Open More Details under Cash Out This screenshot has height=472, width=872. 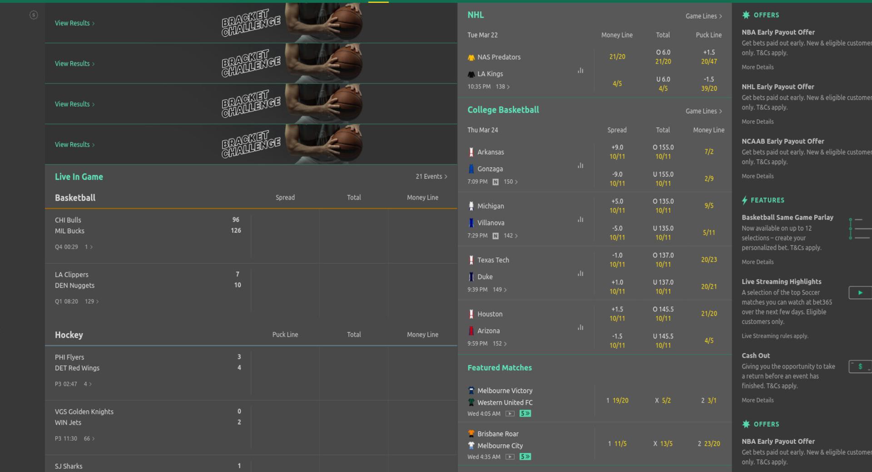pos(758,400)
